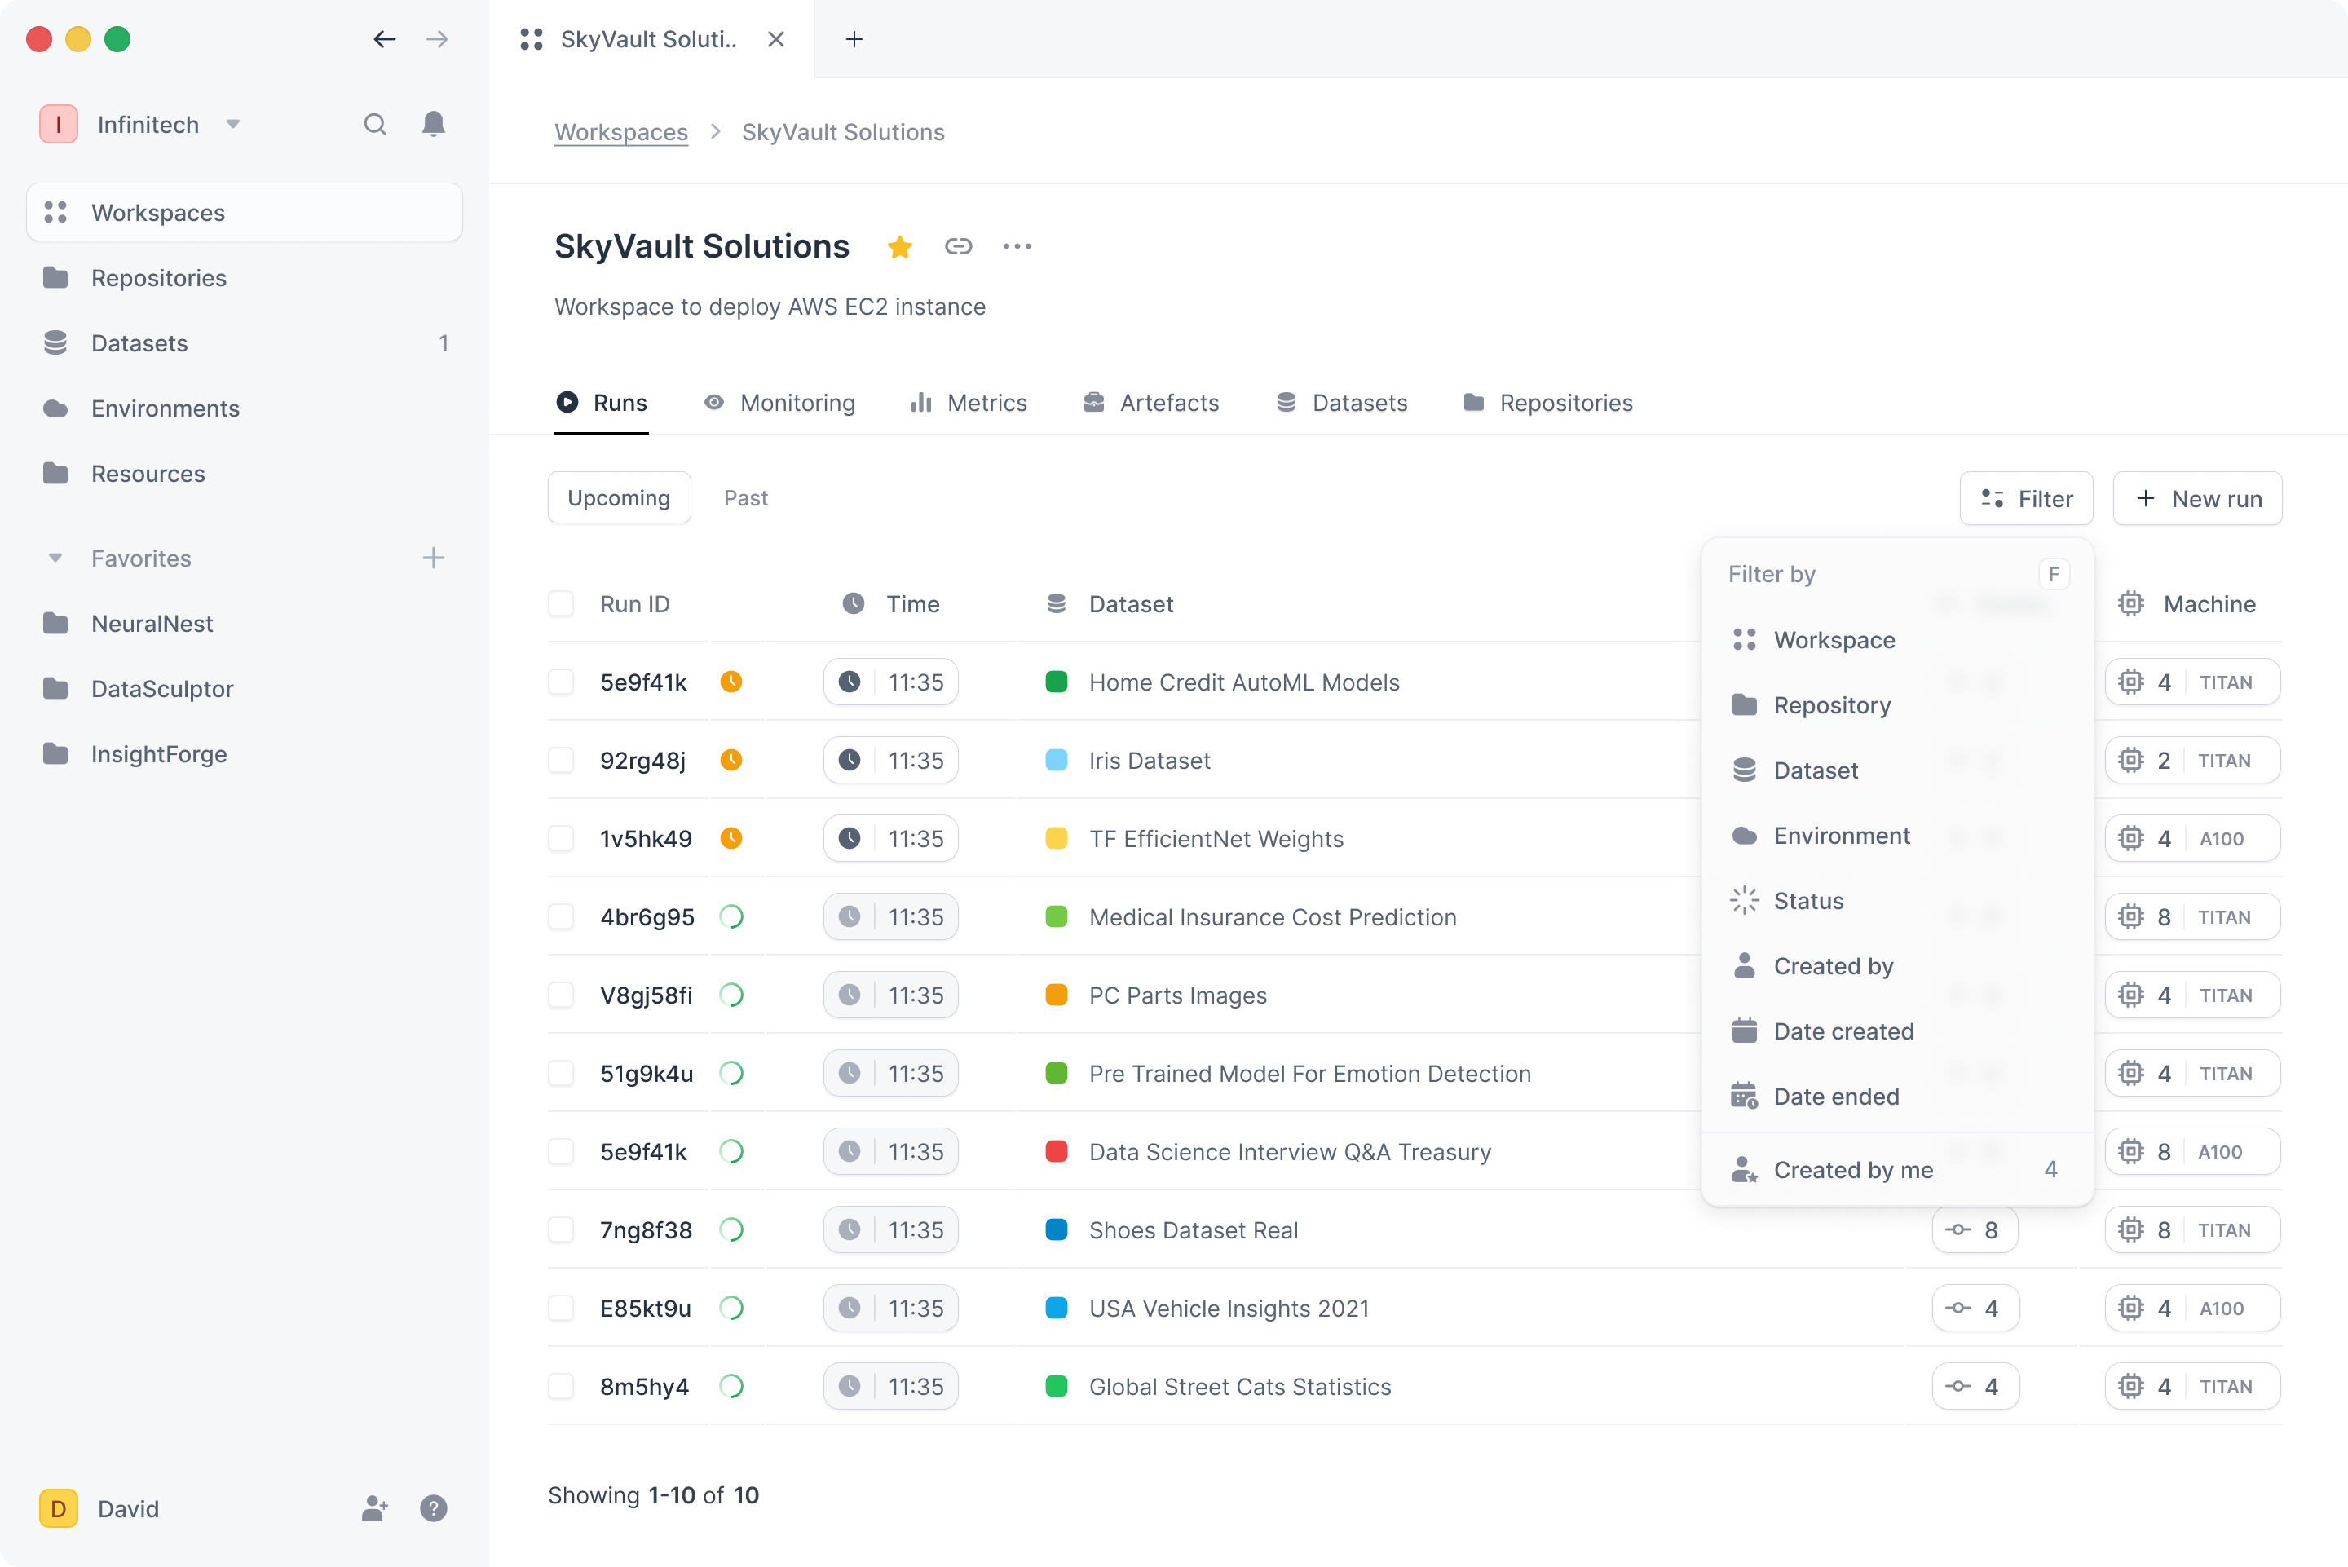
Task: Click 4 A100 machine chip for 1v5hk49
Action: (x=2192, y=838)
